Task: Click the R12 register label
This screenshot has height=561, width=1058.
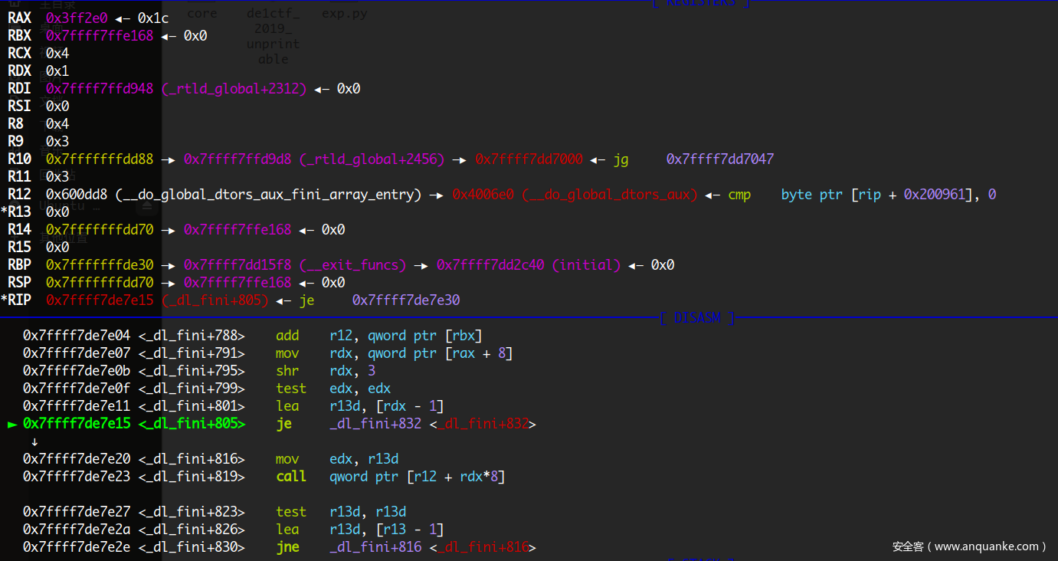Action: 19,194
